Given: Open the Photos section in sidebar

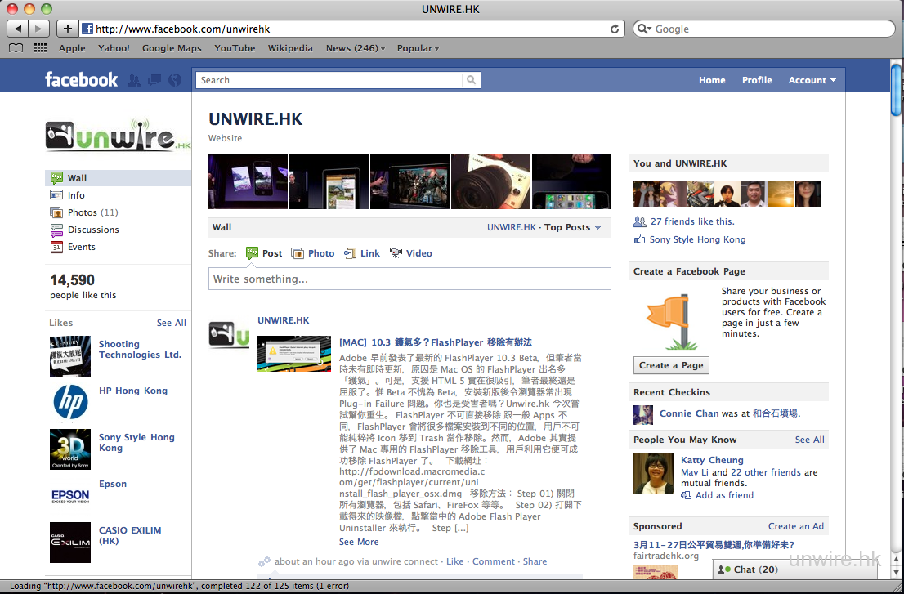Looking at the screenshot, I should (83, 212).
